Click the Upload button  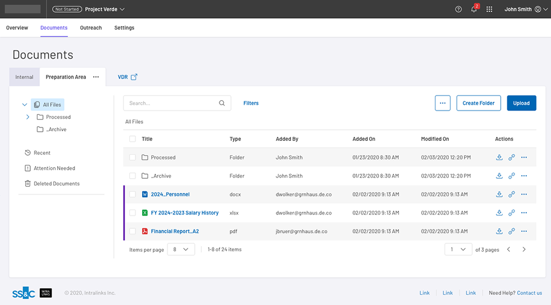click(521, 103)
